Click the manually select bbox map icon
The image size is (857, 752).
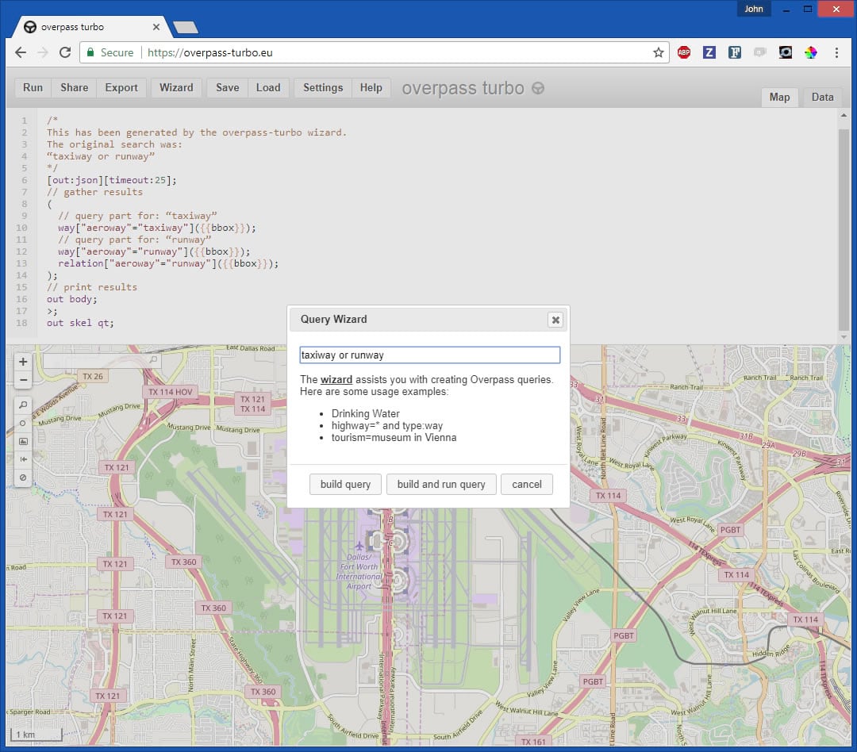coord(23,441)
